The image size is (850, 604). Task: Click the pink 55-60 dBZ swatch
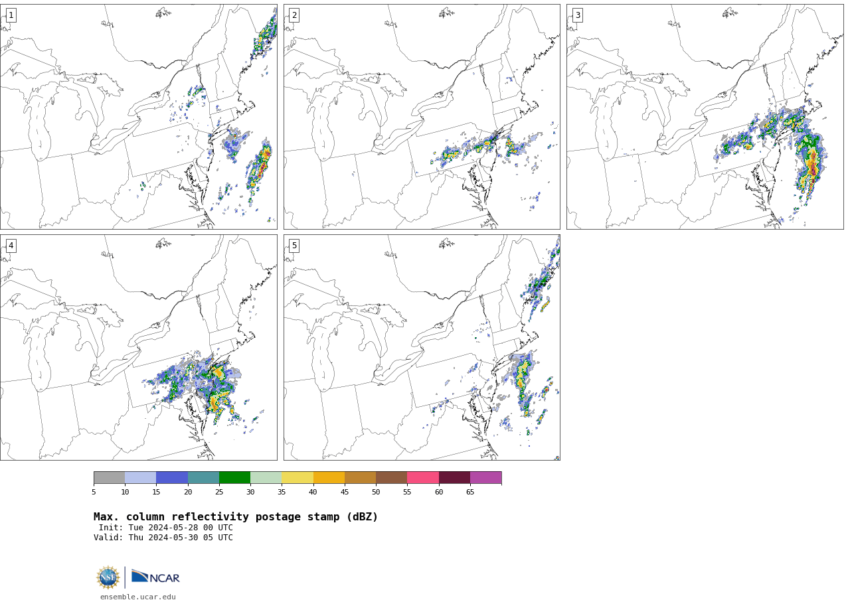(423, 478)
